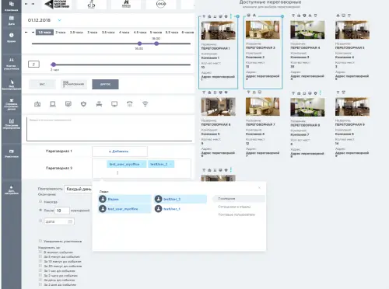Screen dimensions: 389x289
Task: Open three-dot menu on Переговорная 8 card
Action: [321, 92]
